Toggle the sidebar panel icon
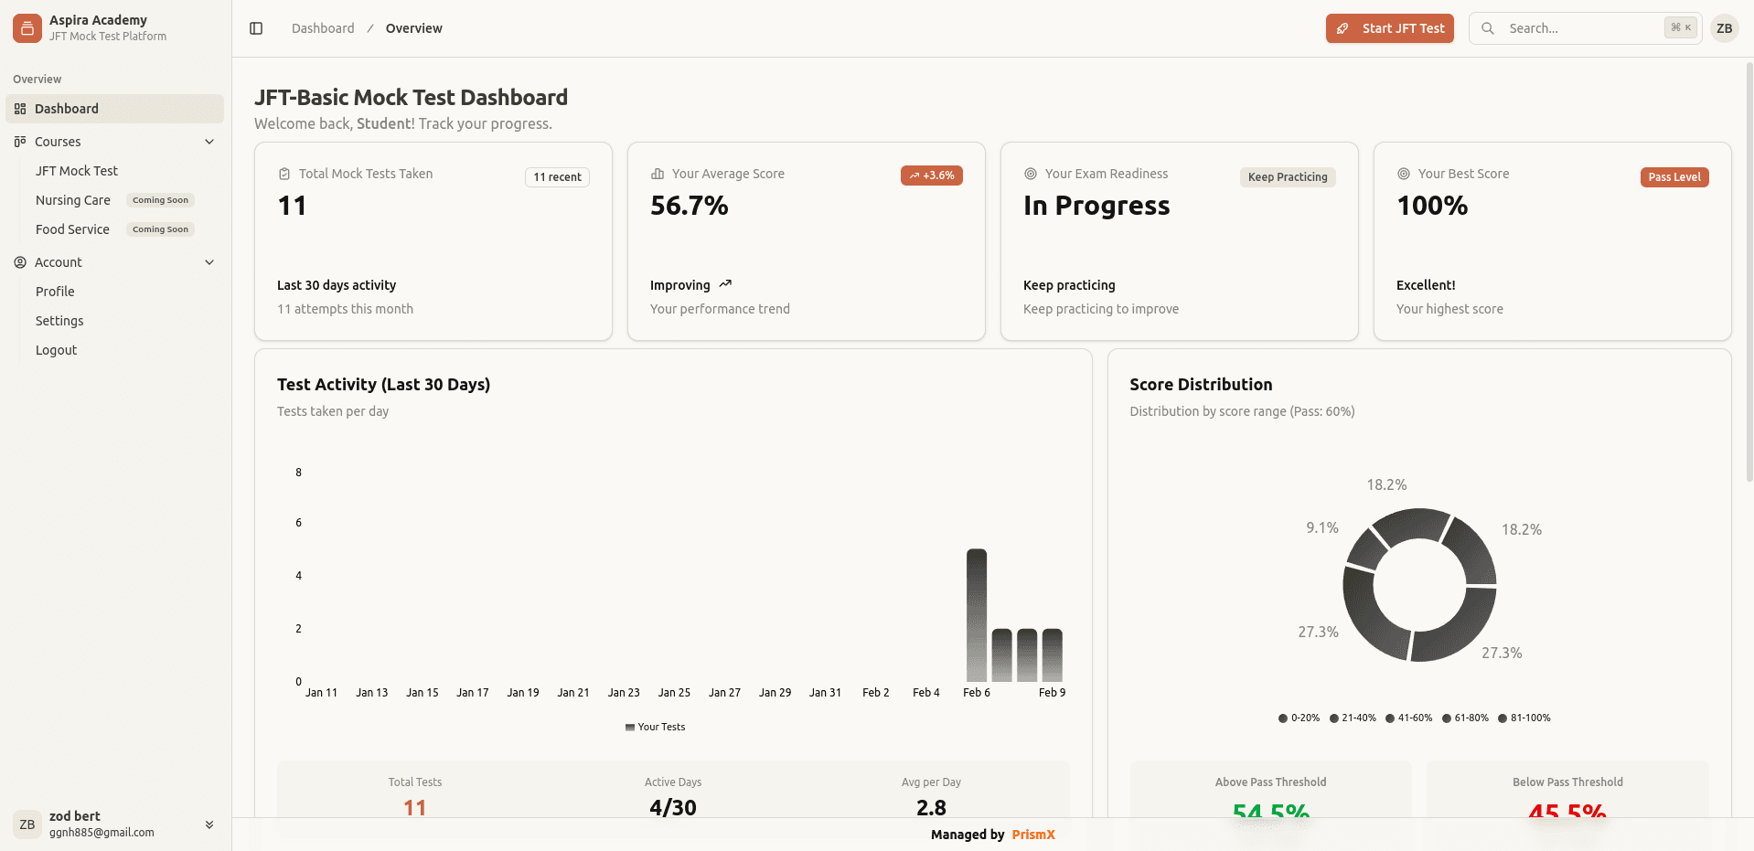Image resolution: width=1754 pixels, height=851 pixels. pos(256,28)
